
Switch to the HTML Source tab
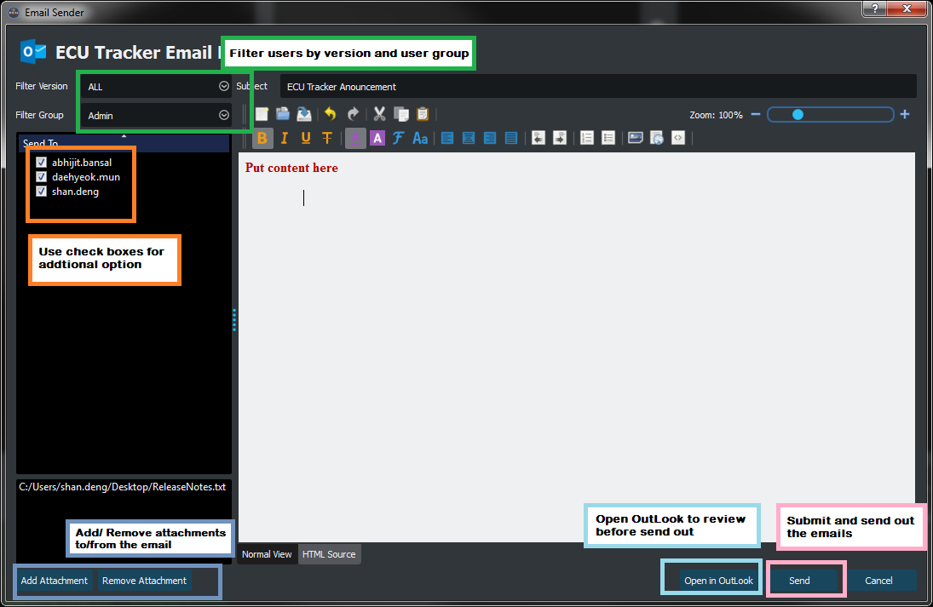click(x=329, y=554)
